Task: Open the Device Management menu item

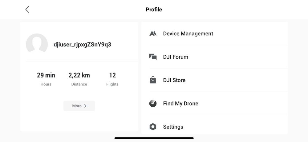Action: [x=188, y=34]
